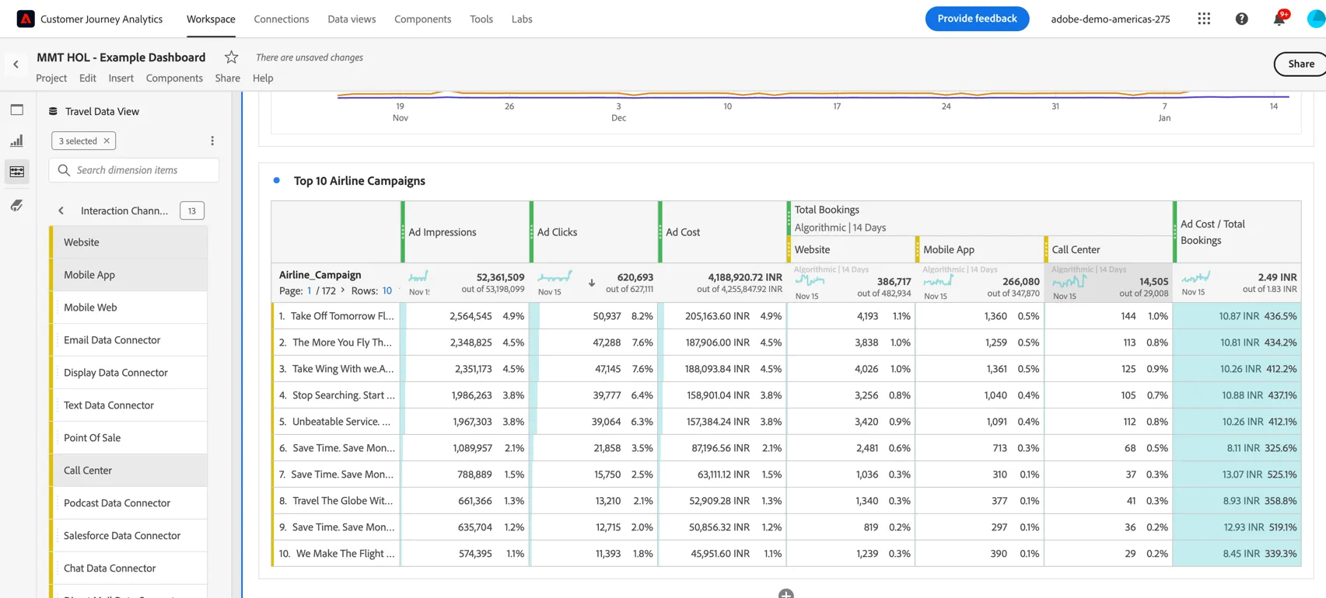Screen dimensions: 1326x598
Task: Open the app switcher grid icon
Action: coord(1204,19)
